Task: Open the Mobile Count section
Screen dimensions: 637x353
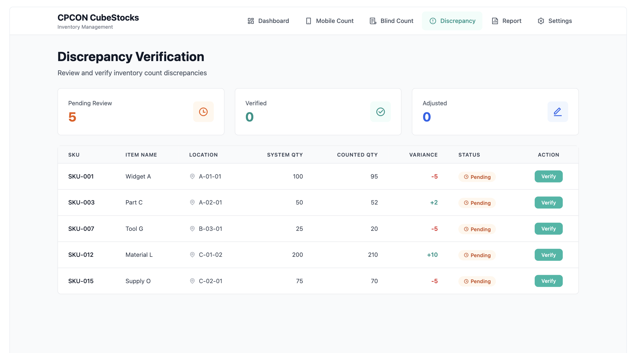Action: (x=329, y=21)
